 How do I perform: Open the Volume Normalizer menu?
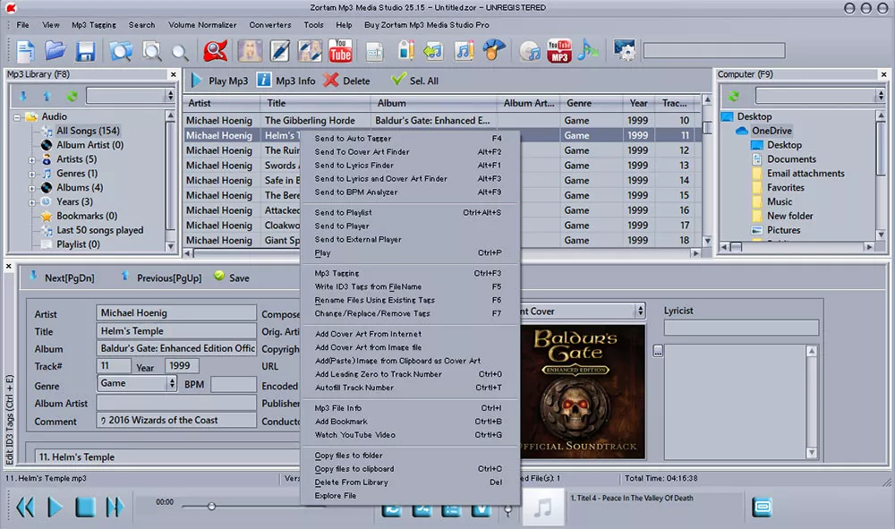coord(202,25)
